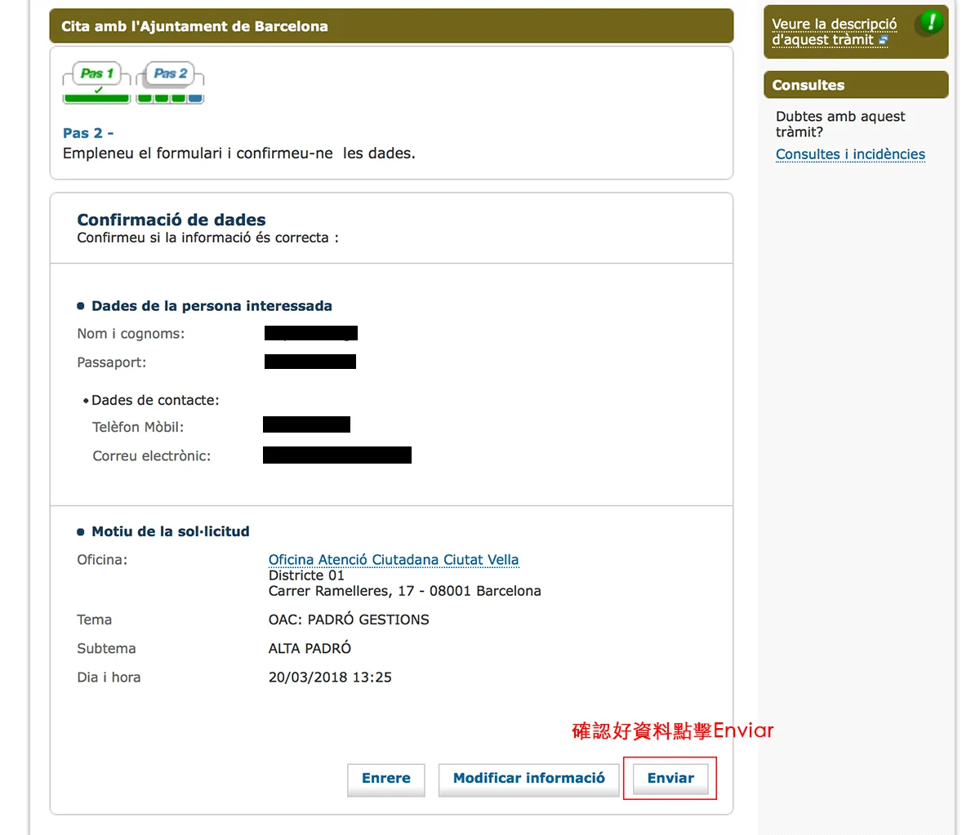980x835 pixels.
Task: Open the Consultes i incidències link
Action: point(850,154)
